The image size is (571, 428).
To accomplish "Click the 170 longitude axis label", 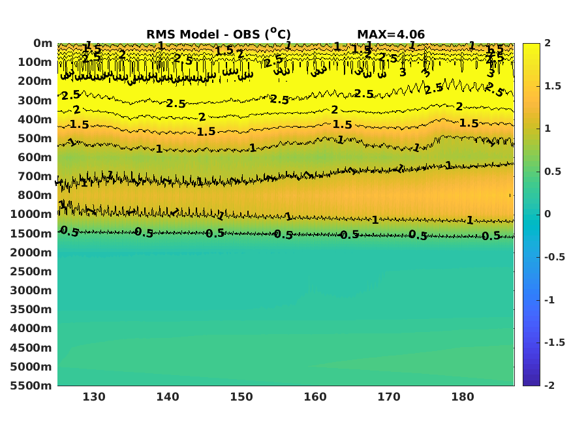I will point(389,397).
